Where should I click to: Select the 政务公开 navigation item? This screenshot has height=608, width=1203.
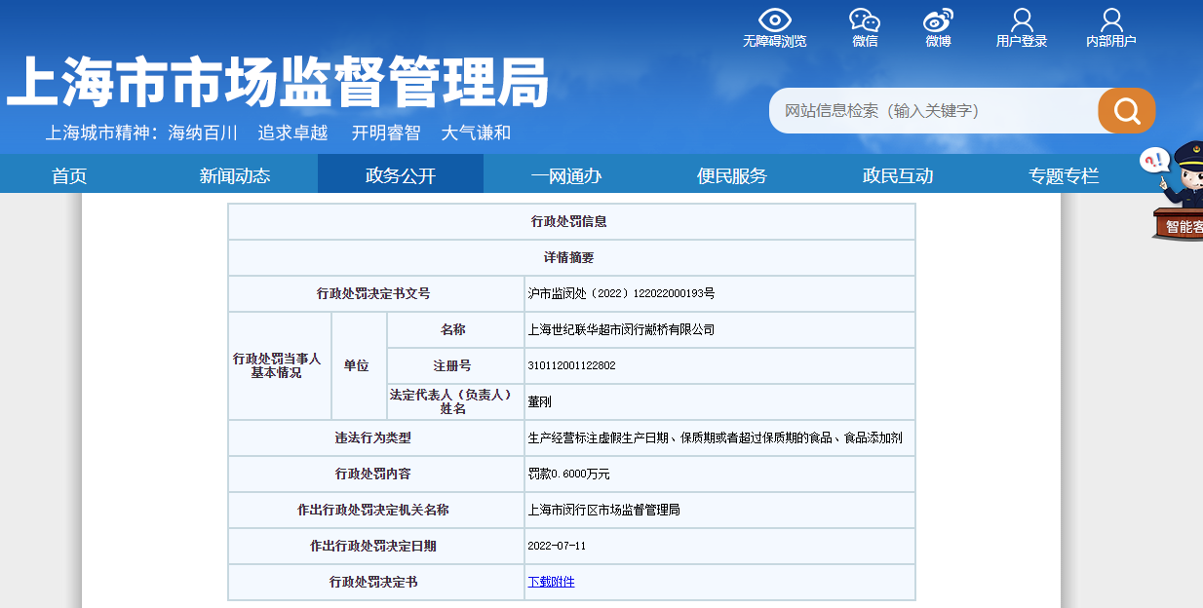tap(401, 175)
